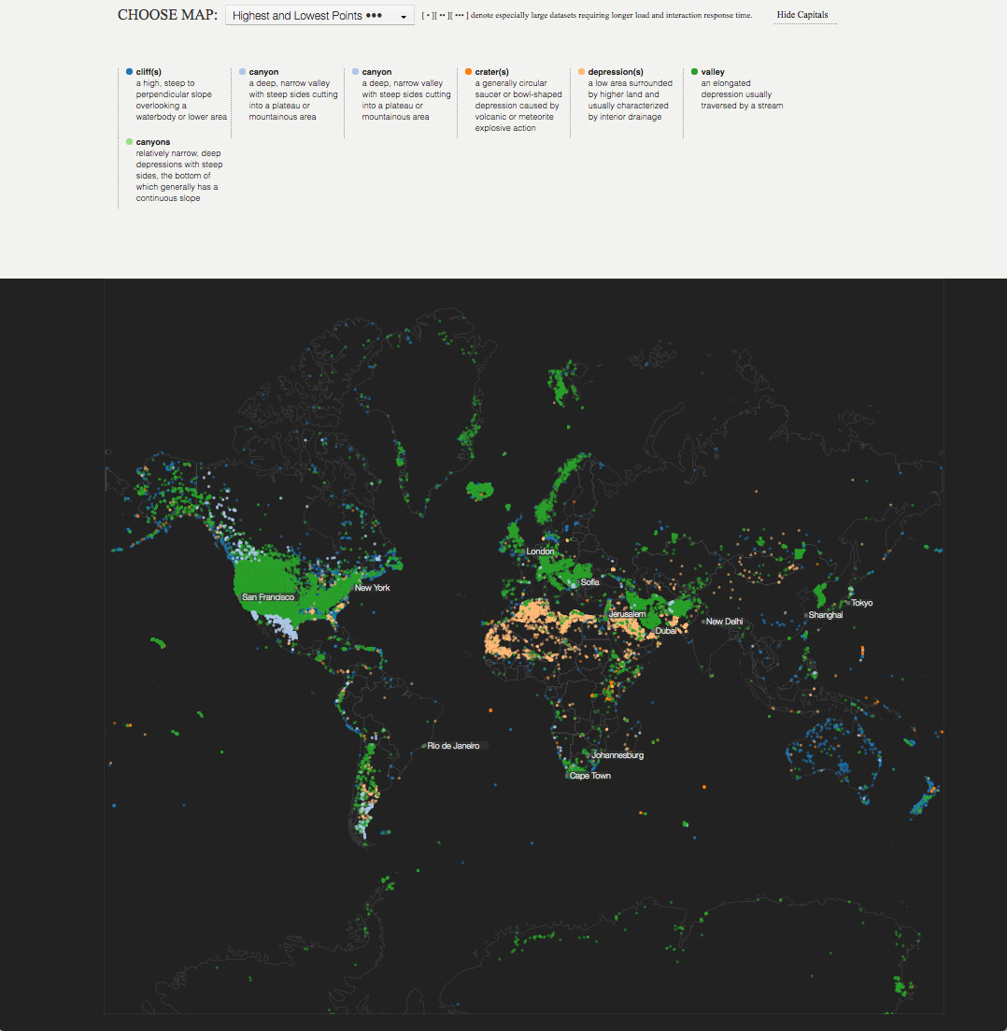Select the canyons legend label

[x=152, y=142]
